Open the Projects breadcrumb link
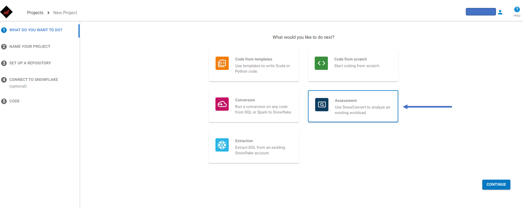The height and width of the screenshot is (208, 523). coord(35,13)
